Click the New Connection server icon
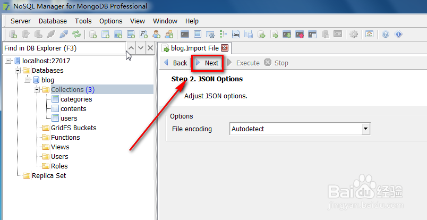This screenshot has width=427, height=220. coord(13,34)
